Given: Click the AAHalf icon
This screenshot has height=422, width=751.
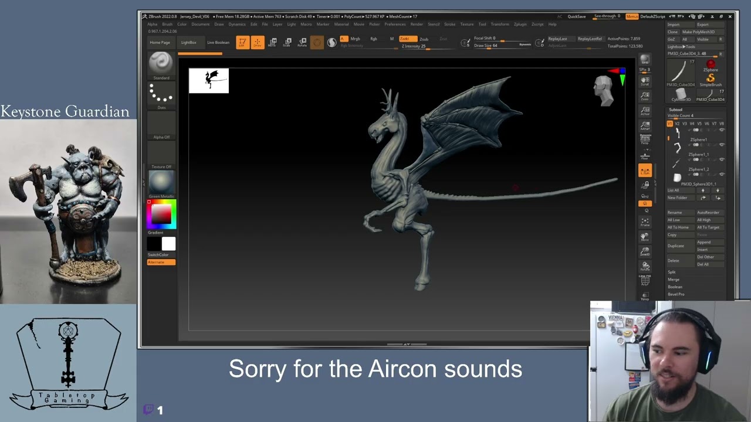Looking at the screenshot, I should click(645, 125).
